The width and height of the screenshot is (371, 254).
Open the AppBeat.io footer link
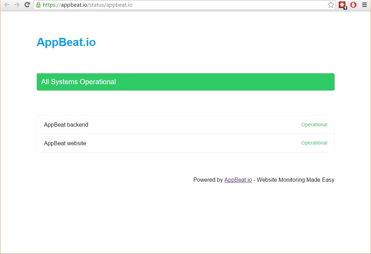click(x=238, y=180)
